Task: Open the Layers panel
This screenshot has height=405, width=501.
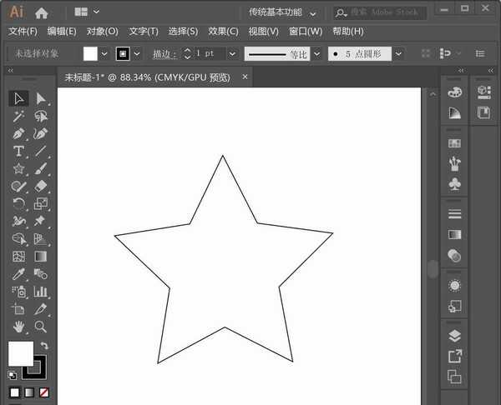Action: pyautogui.click(x=454, y=336)
